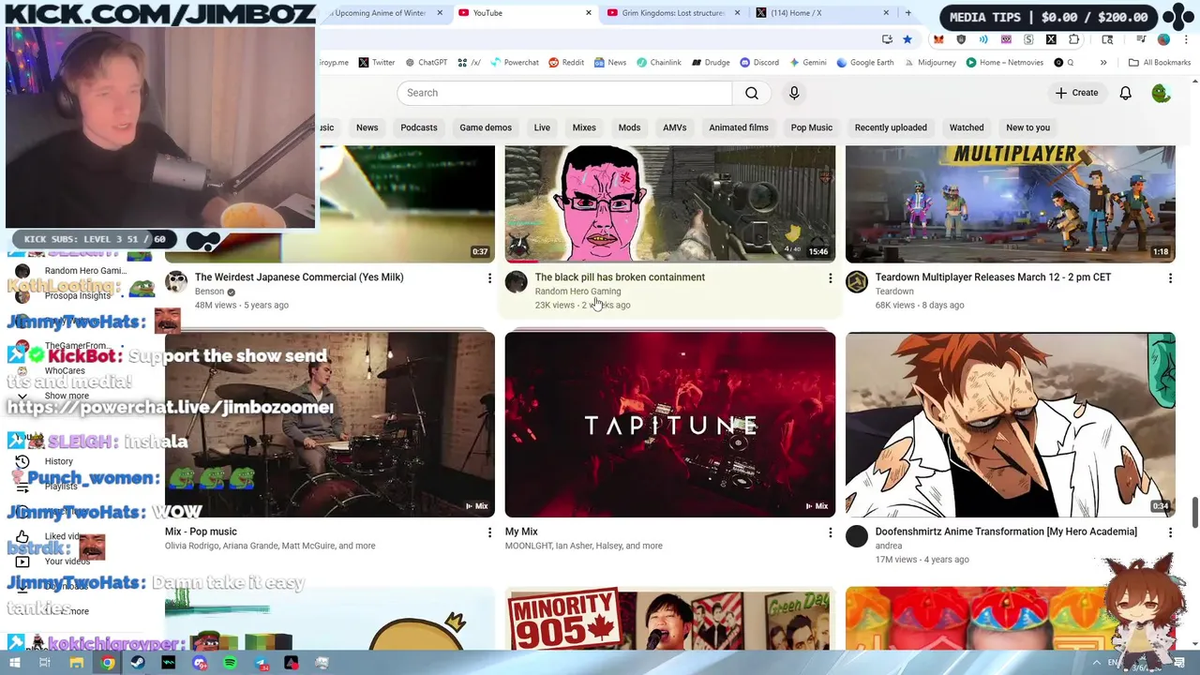Filter feed by Mixes chip
Screen dimensions: 1200x675
[x=584, y=127]
